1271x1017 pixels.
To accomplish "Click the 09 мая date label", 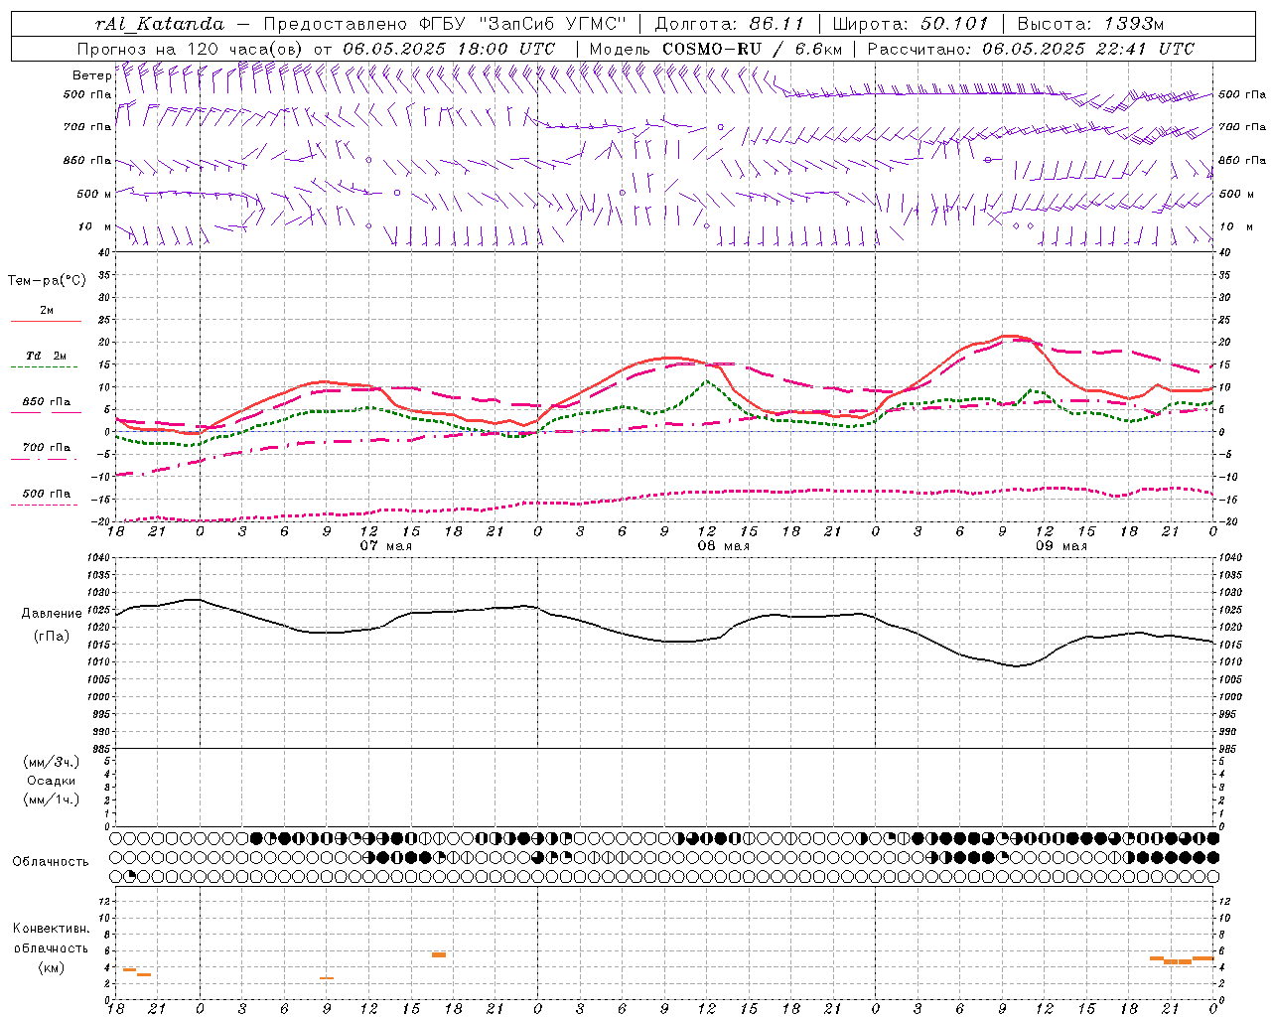I will pos(1060,545).
